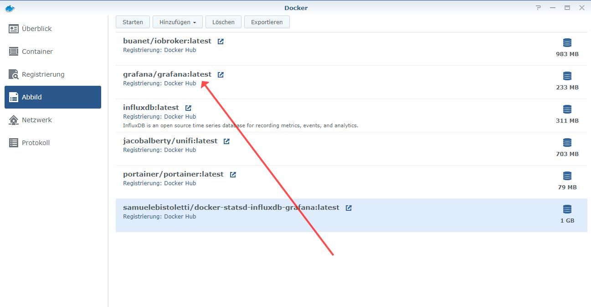Open external link for buanet/iobroker:latest
Viewport: 591px width, 307px height.
tap(221, 42)
